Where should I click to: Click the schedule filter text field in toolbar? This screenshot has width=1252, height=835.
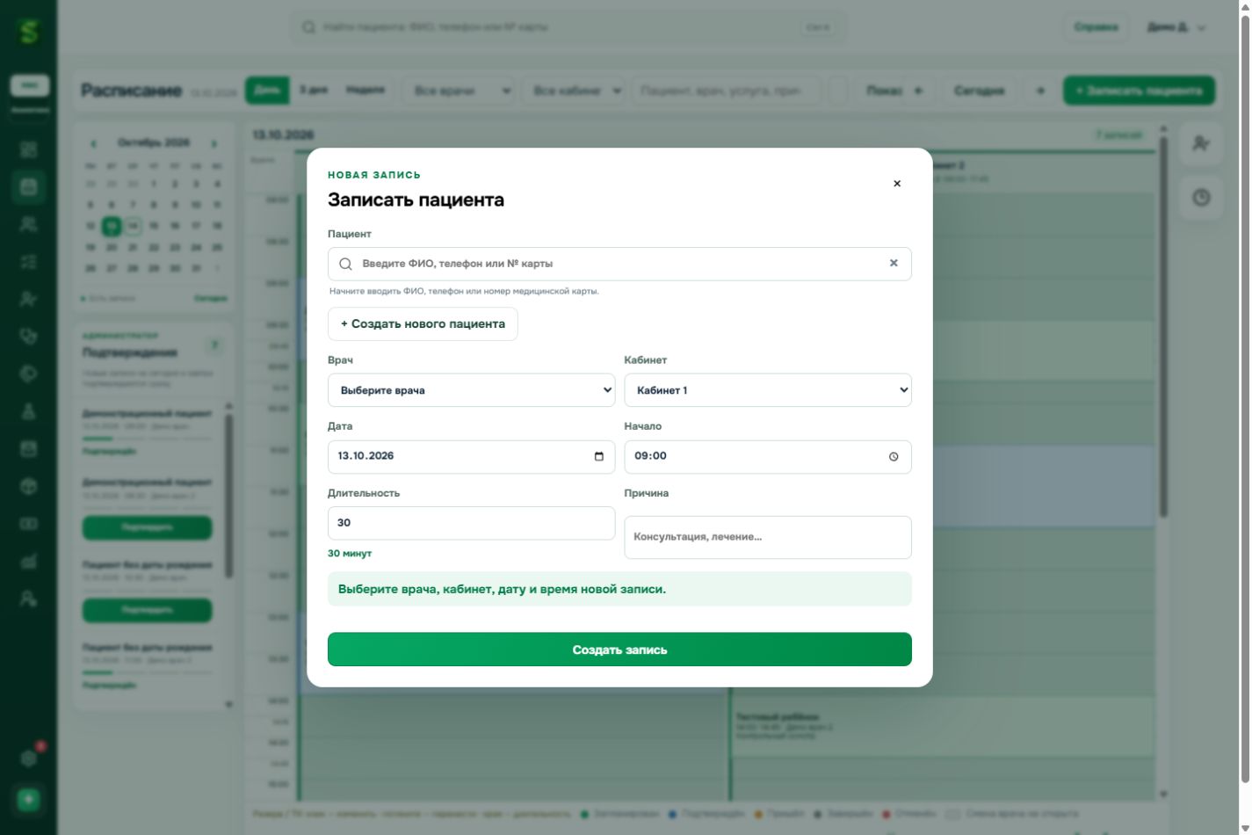coord(727,91)
